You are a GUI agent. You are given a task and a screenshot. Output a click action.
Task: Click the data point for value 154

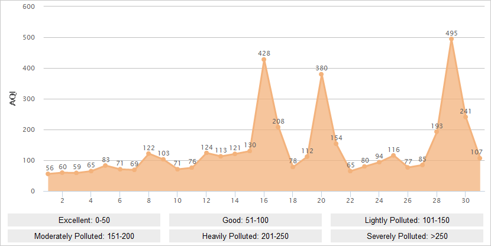click(336, 144)
